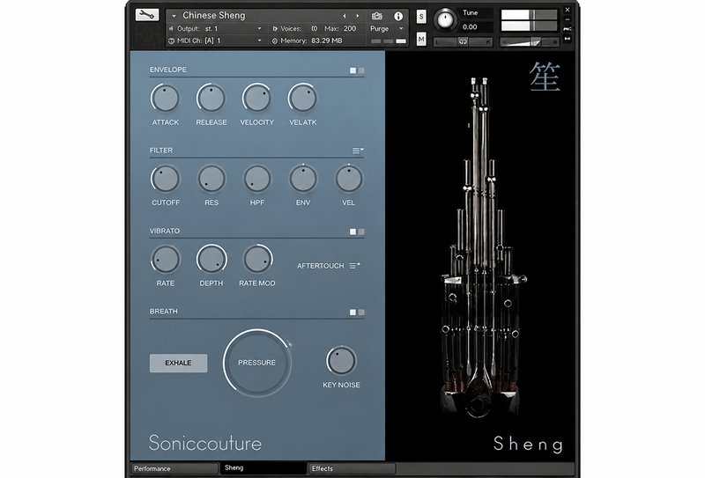Screen dimensions: 705x478
Task: Click the Memory icon
Action: click(275, 40)
